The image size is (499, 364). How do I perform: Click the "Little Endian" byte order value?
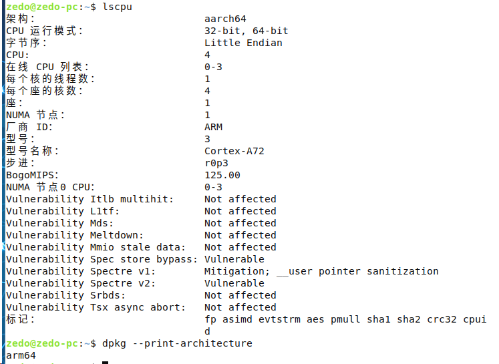pyautogui.click(x=243, y=43)
